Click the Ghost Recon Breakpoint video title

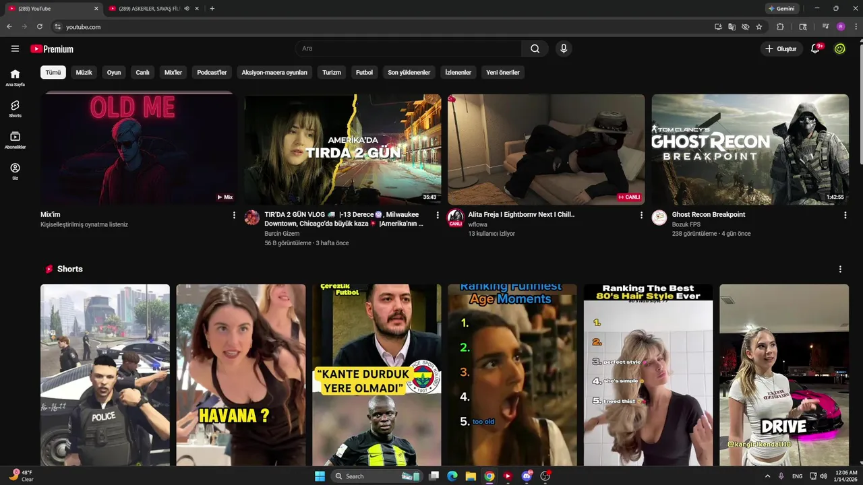tap(709, 214)
